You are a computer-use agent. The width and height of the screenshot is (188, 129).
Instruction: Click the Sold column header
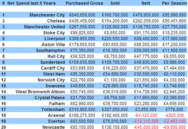pos(115,3)
